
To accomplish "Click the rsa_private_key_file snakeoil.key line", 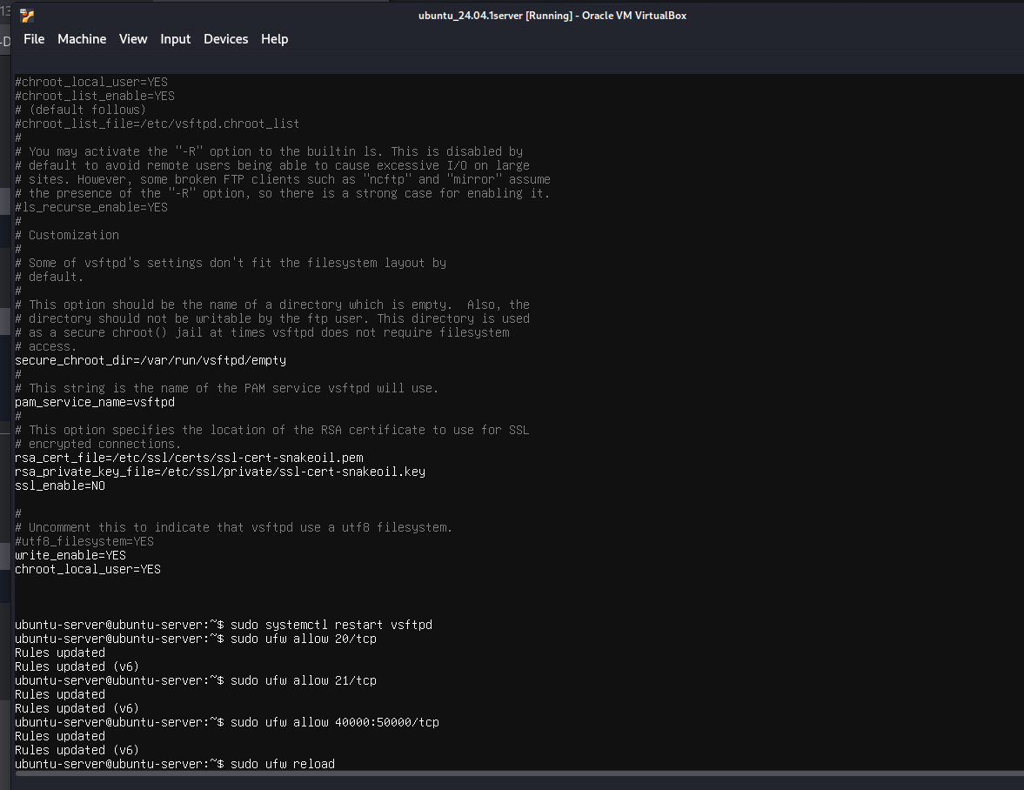I will click(220, 472).
